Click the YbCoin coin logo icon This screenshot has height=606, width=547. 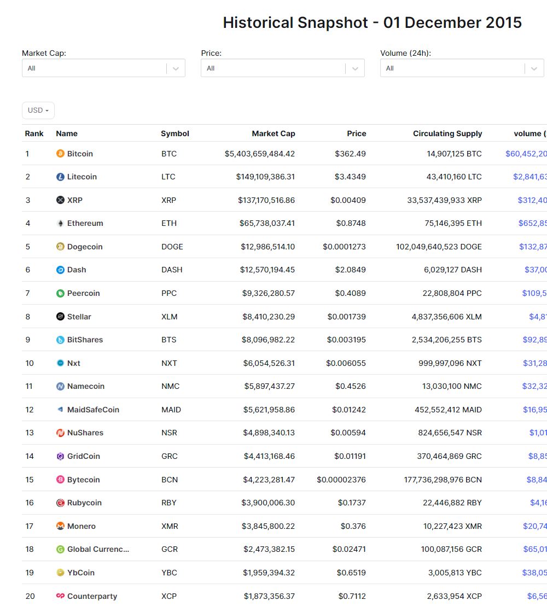(x=60, y=573)
